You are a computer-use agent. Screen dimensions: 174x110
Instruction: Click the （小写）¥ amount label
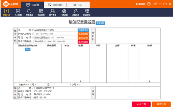(x=75, y=85)
